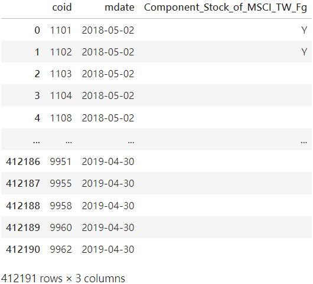Screen dimensions: 313x284
Task: Click coid cell 9955
Action: 61,183
